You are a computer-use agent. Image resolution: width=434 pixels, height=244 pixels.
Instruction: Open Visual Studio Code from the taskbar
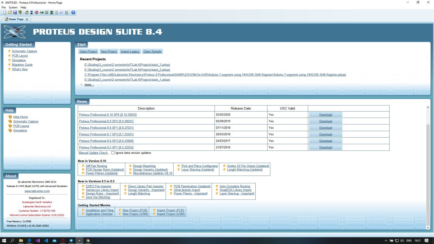coord(46,240)
